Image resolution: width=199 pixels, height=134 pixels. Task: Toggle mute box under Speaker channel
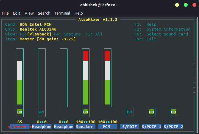(x=86, y=112)
